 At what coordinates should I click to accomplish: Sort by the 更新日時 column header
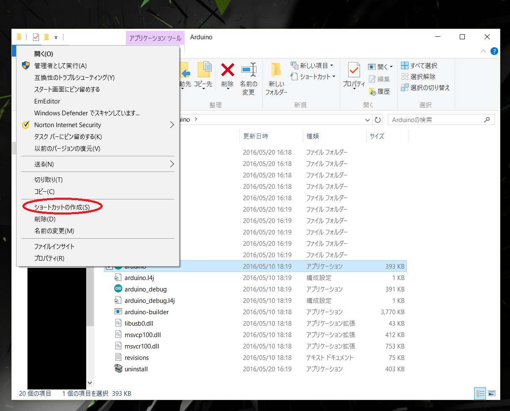point(271,136)
